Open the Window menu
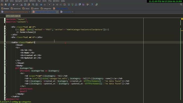The width and height of the screenshot is (183, 103). click(56, 1)
